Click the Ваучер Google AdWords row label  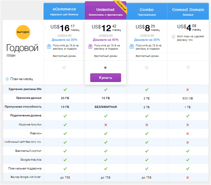26,177
